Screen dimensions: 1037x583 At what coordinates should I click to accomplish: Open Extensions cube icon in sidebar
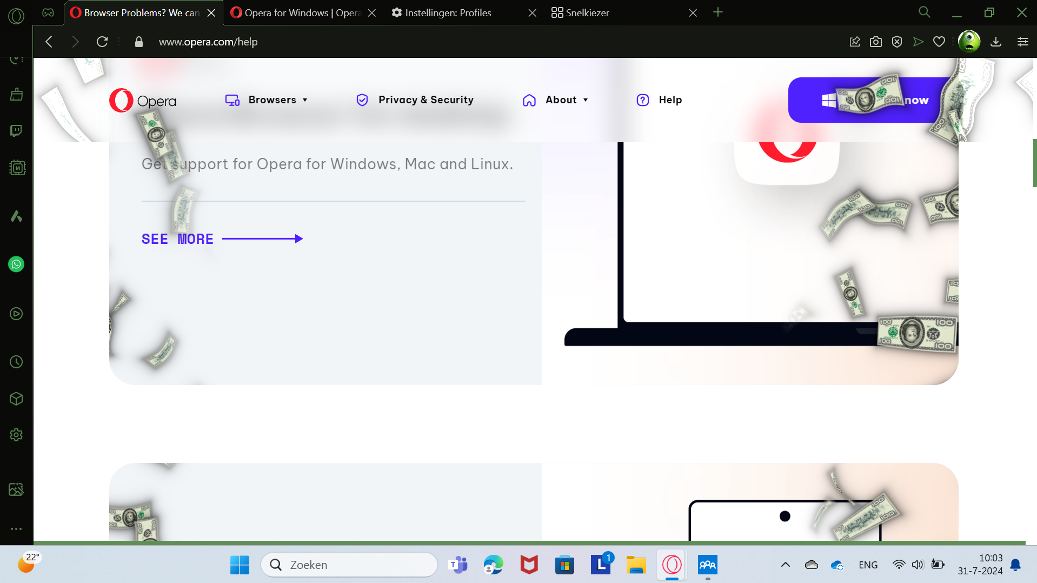(x=16, y=399)
